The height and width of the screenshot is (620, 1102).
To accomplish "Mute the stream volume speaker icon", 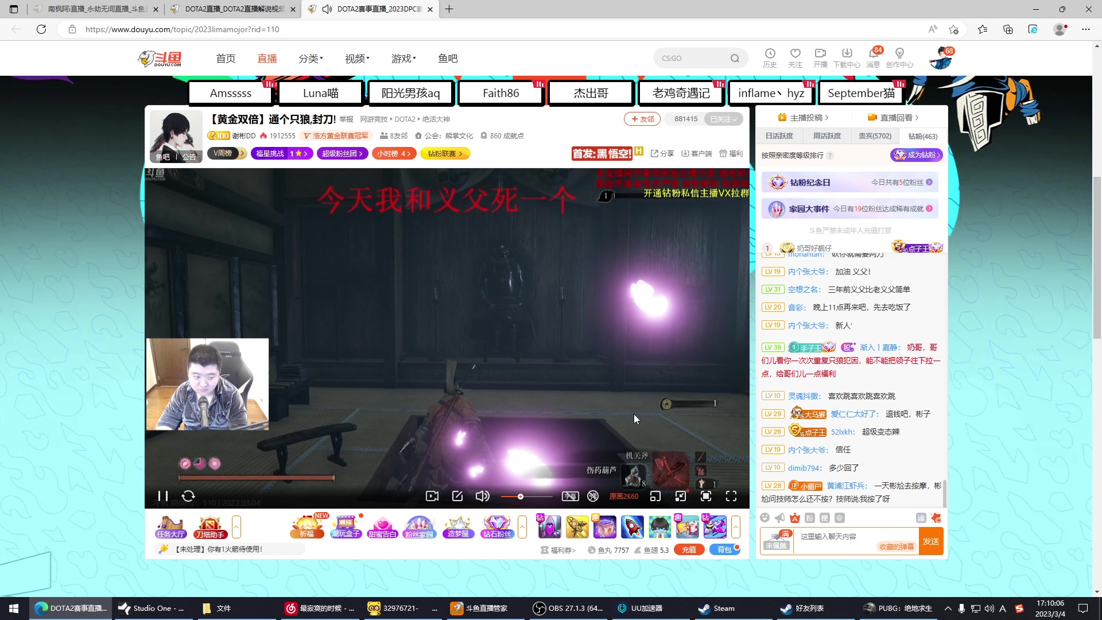I will [483, 496].
